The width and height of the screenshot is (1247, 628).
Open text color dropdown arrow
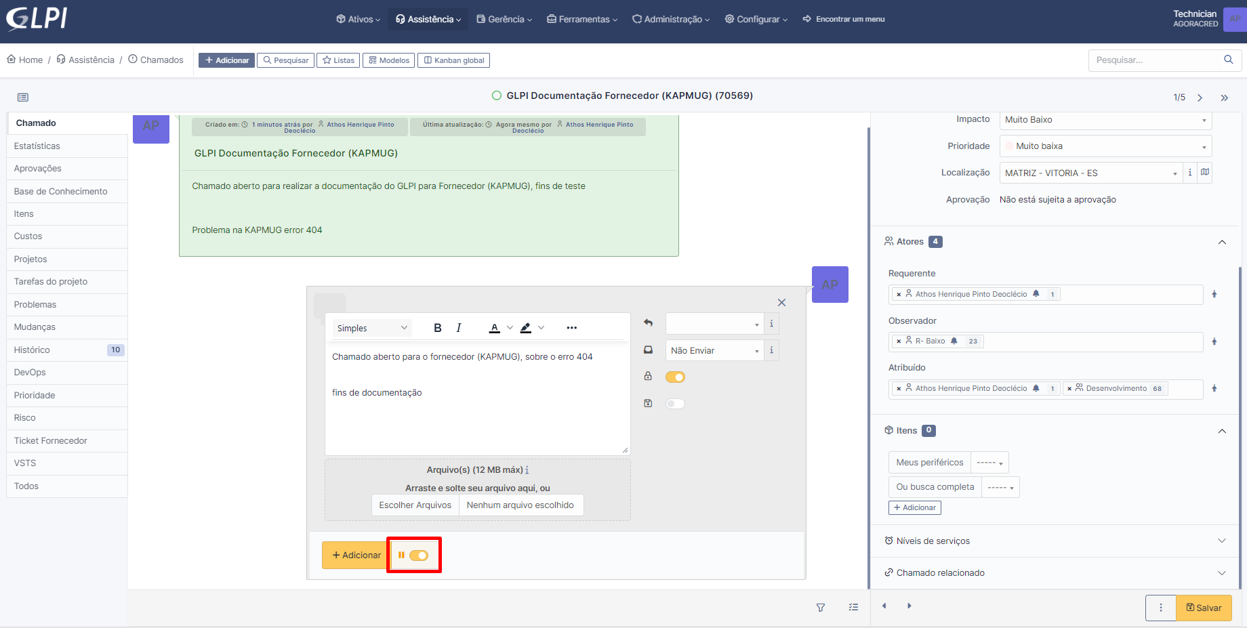click(510, 328)
